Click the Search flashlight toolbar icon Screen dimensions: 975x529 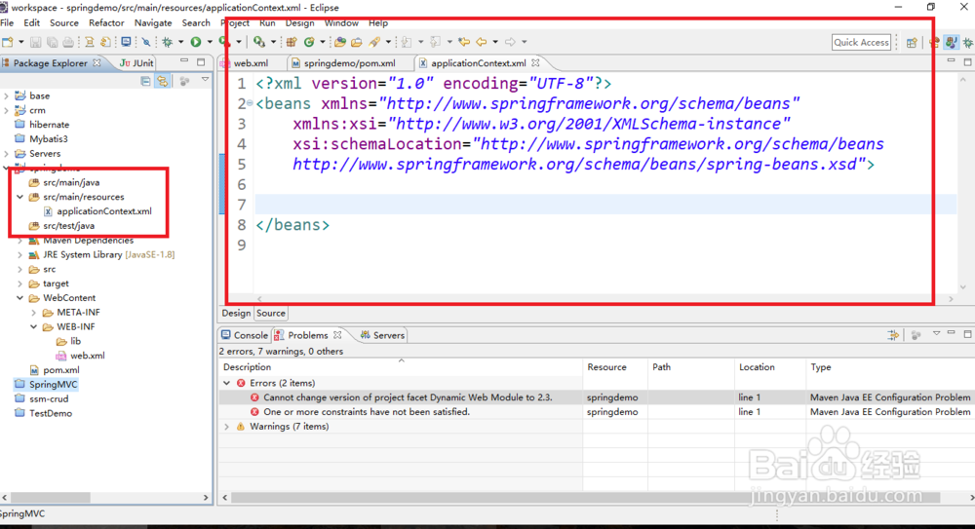click(374, 42)
